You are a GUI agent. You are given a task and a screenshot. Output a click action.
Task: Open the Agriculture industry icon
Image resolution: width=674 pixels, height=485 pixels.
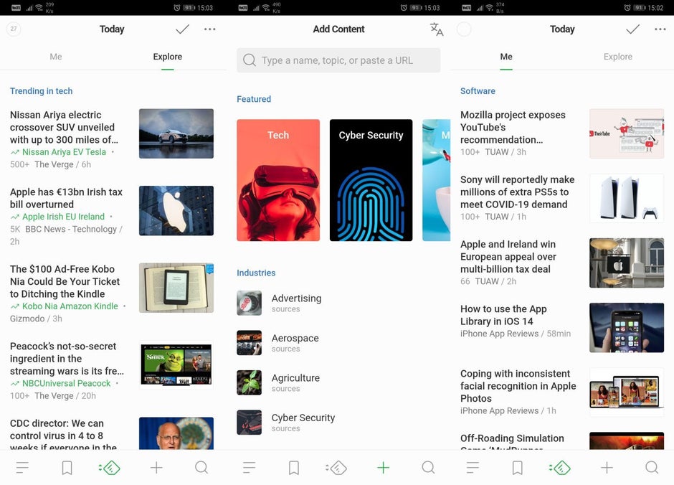pos(249,382)
